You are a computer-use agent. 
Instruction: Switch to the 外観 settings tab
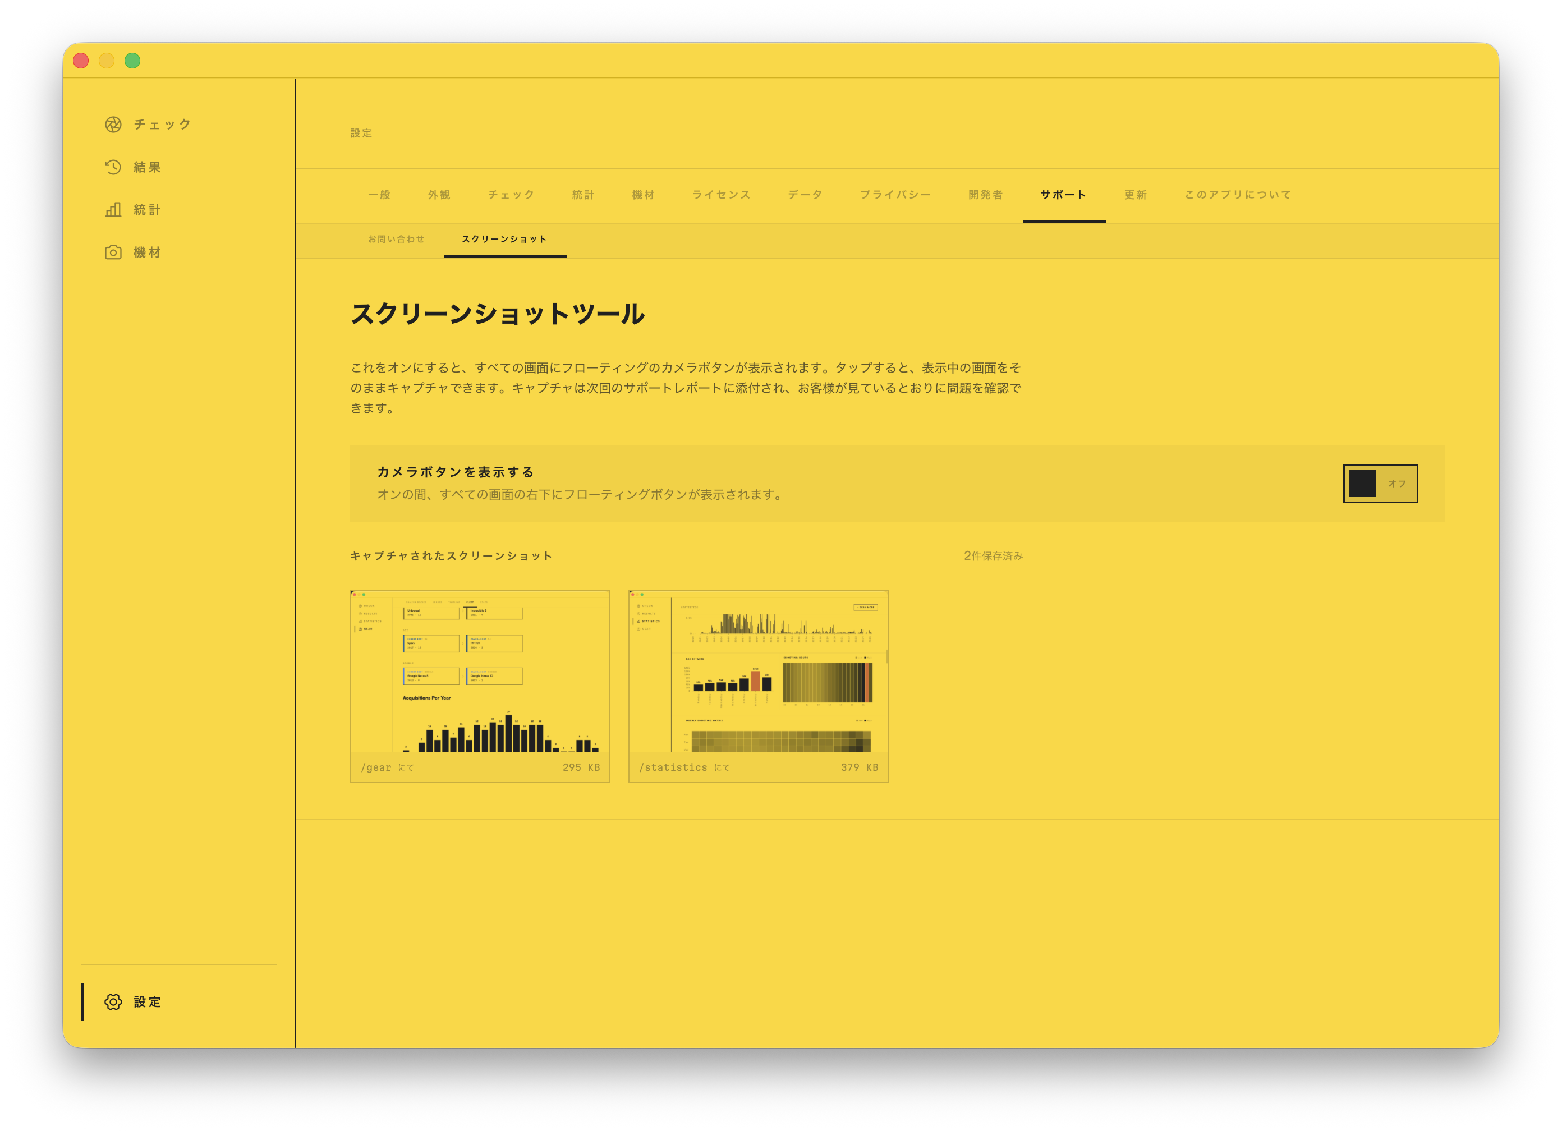(439, 195)
